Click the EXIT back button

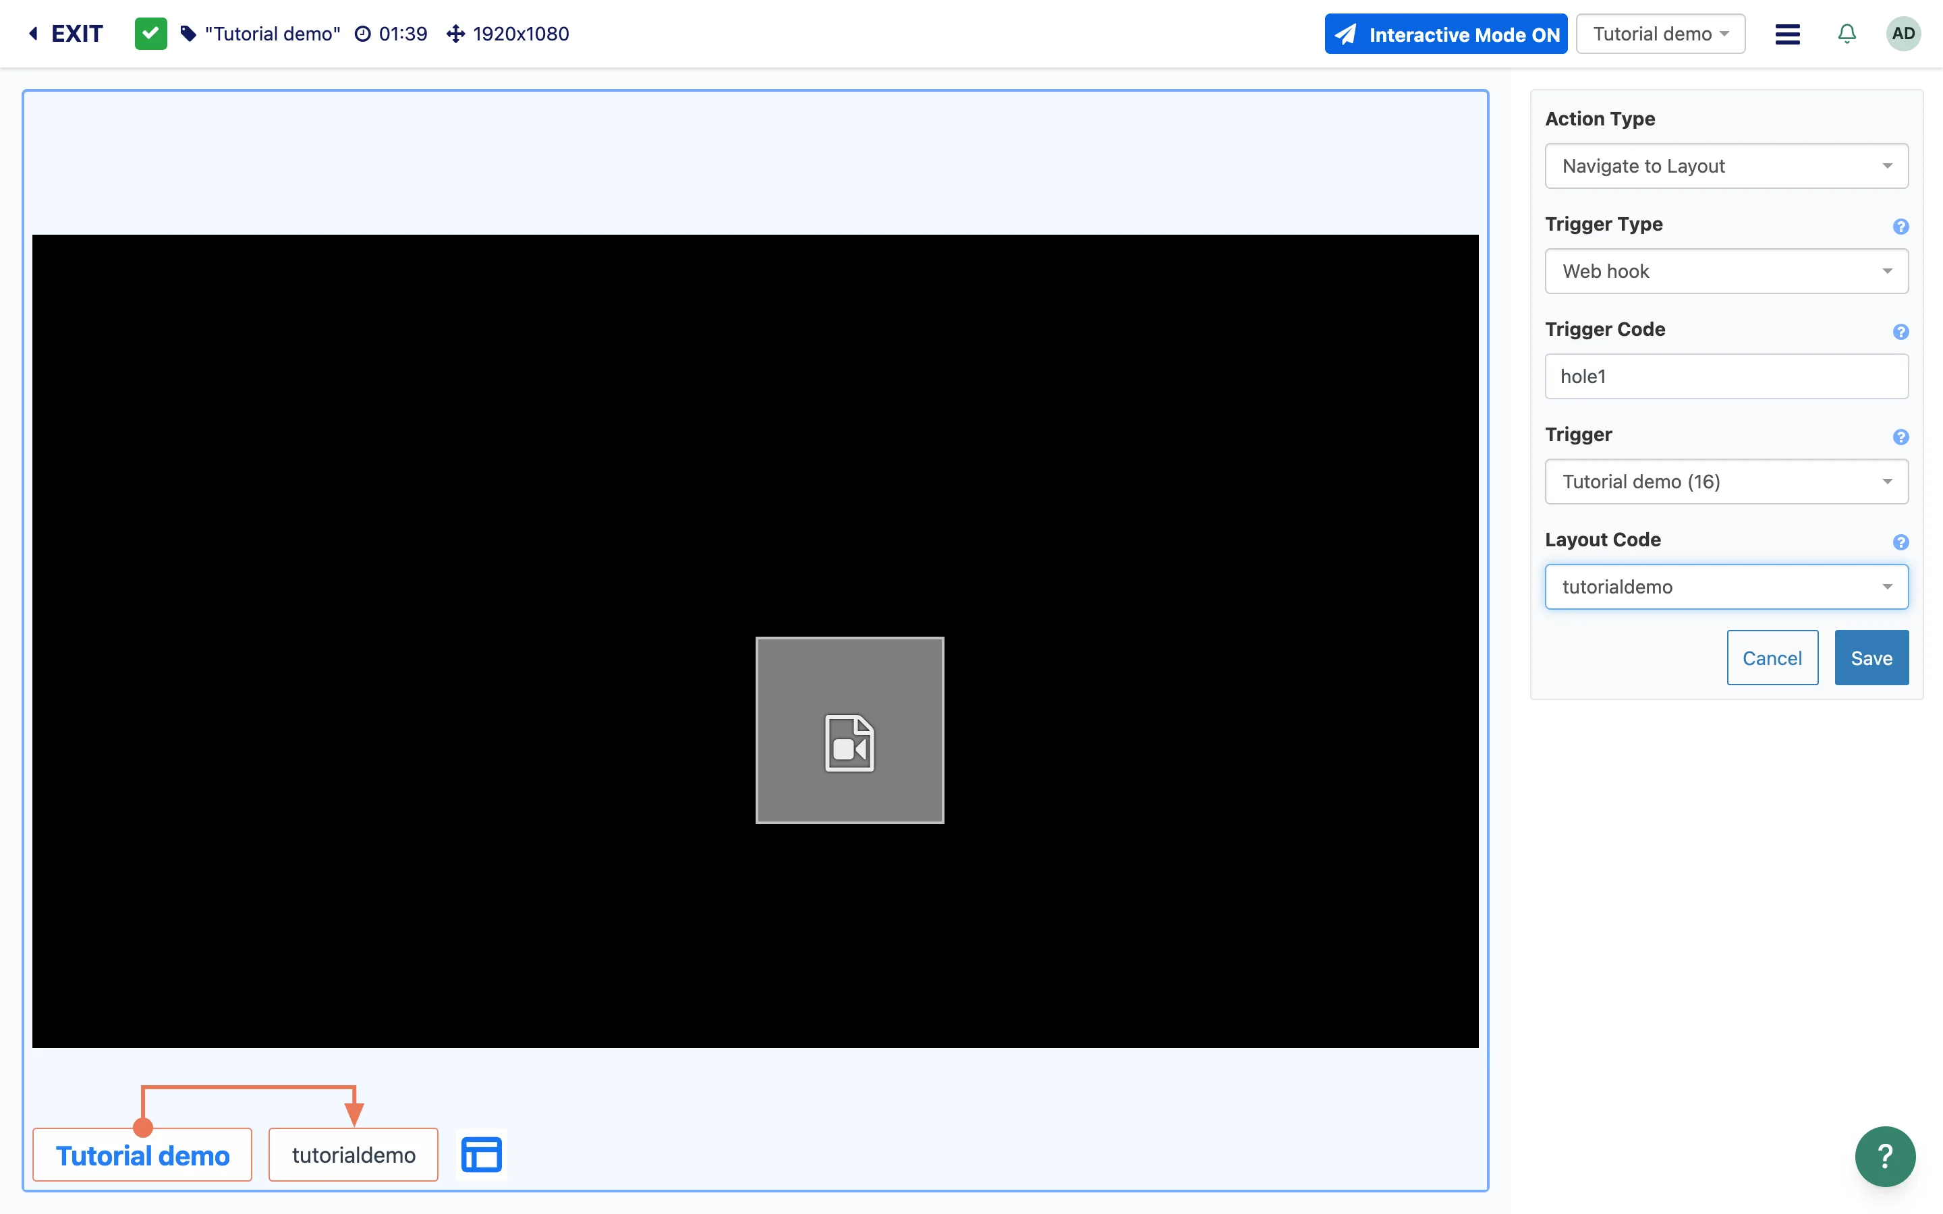pos(66,34)
